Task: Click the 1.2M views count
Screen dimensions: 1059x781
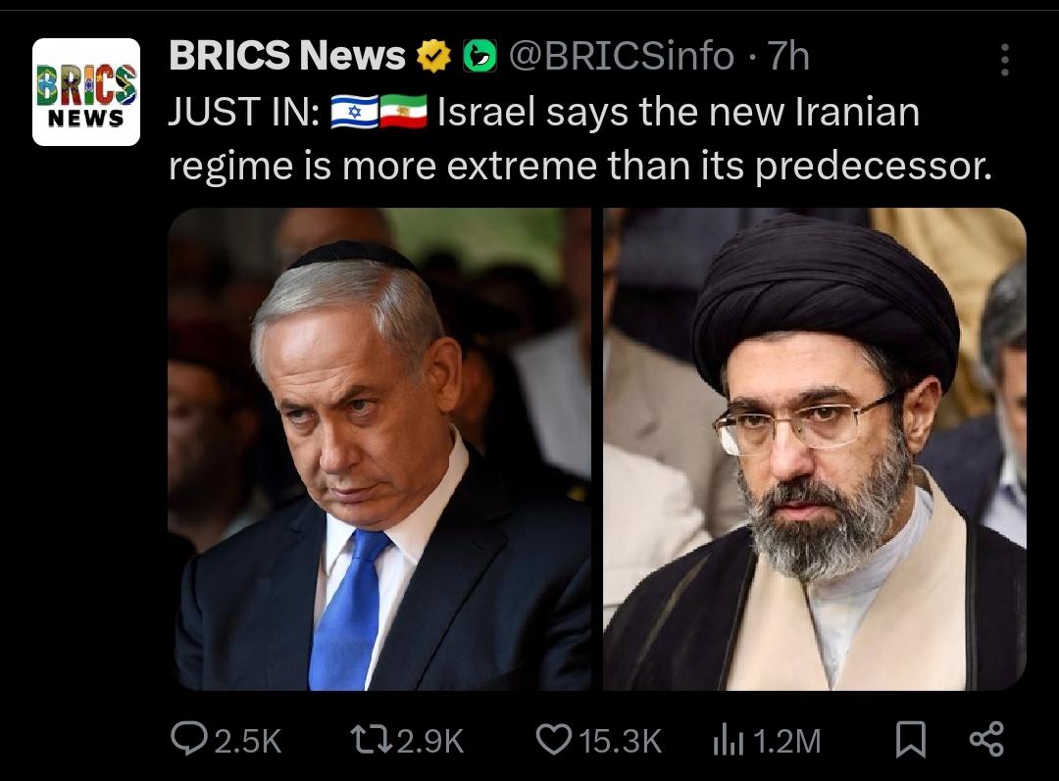Action: pos(786,741)
